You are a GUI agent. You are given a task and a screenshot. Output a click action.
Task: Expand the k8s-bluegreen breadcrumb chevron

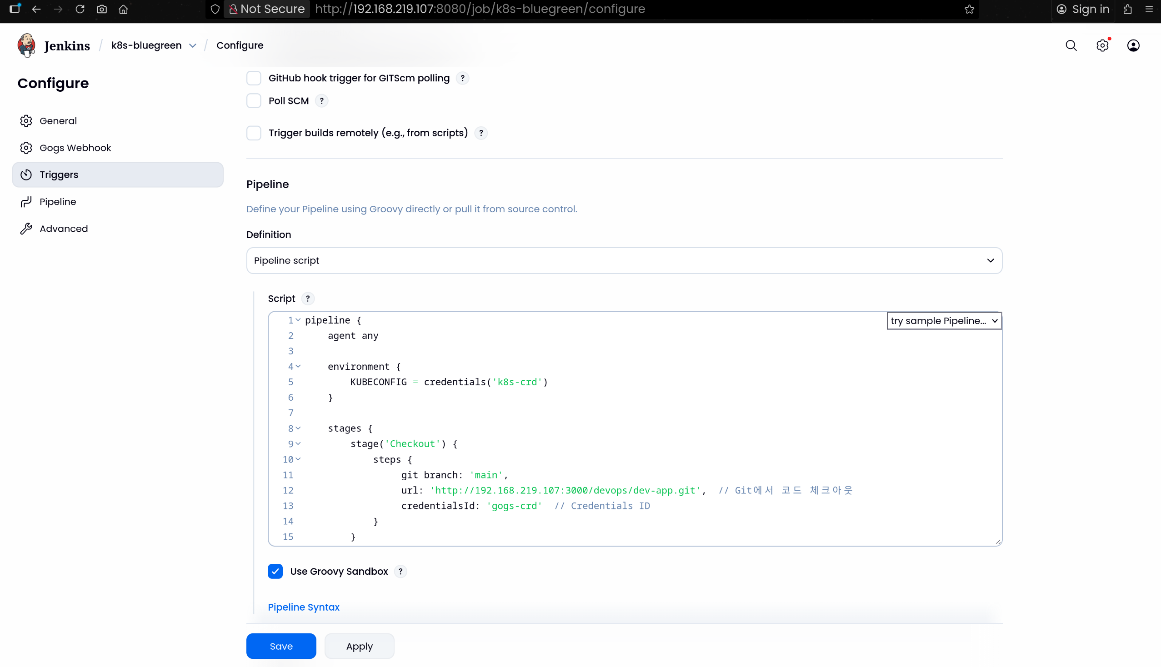click(x=192, y=45)
